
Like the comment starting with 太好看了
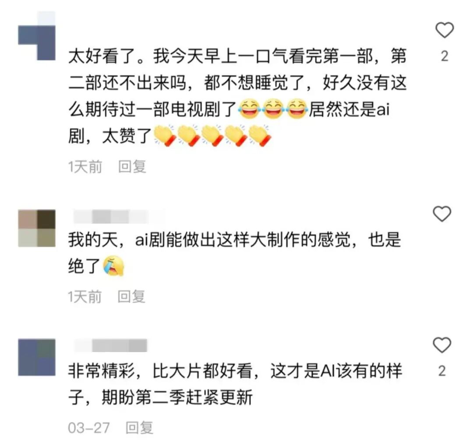pos(445,30)
